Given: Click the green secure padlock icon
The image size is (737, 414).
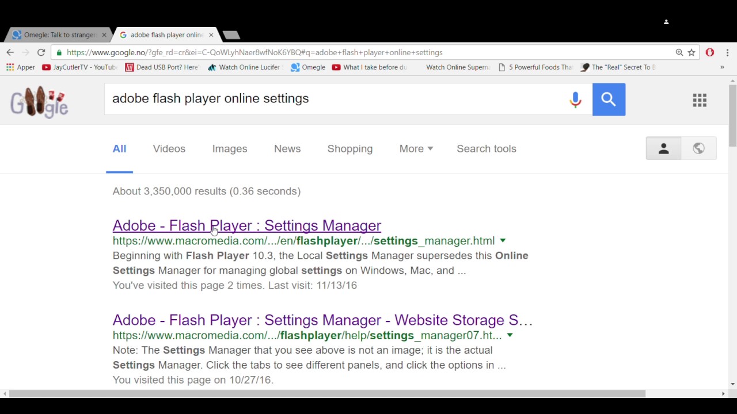Looking at the screenshot, I should [x=59, y=52].
